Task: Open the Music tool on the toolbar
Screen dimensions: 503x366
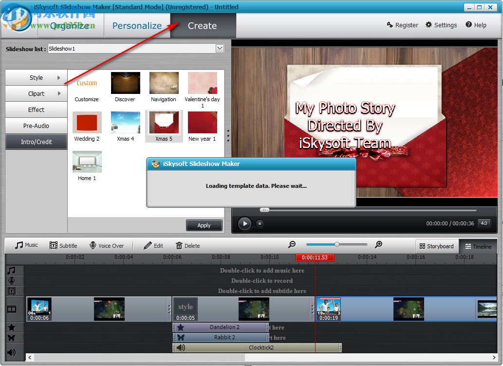Action: click(x=25, y=245)
